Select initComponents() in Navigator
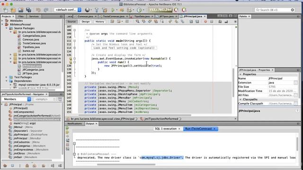This screenshot has width=303, height=170. [24, 112]
